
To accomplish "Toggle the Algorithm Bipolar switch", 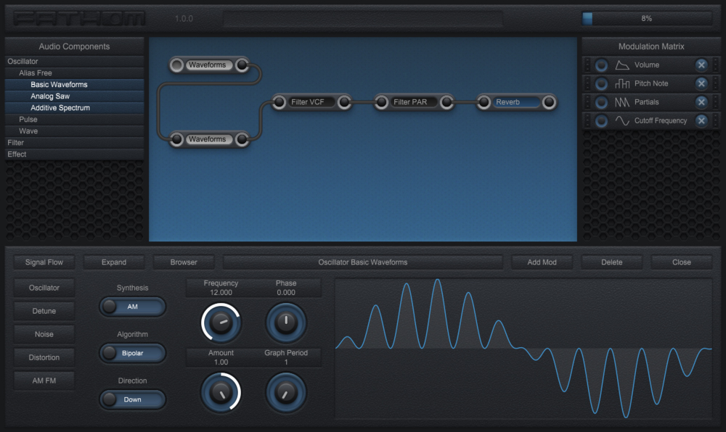I will (132, 353).
